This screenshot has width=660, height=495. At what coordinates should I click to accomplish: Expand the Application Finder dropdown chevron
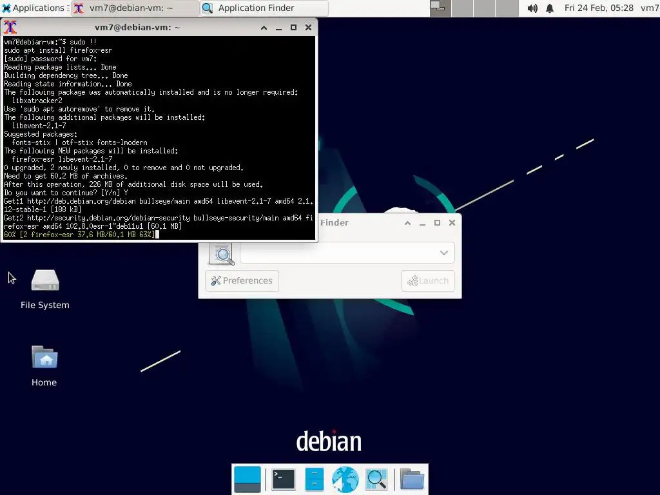coord(443,253)
